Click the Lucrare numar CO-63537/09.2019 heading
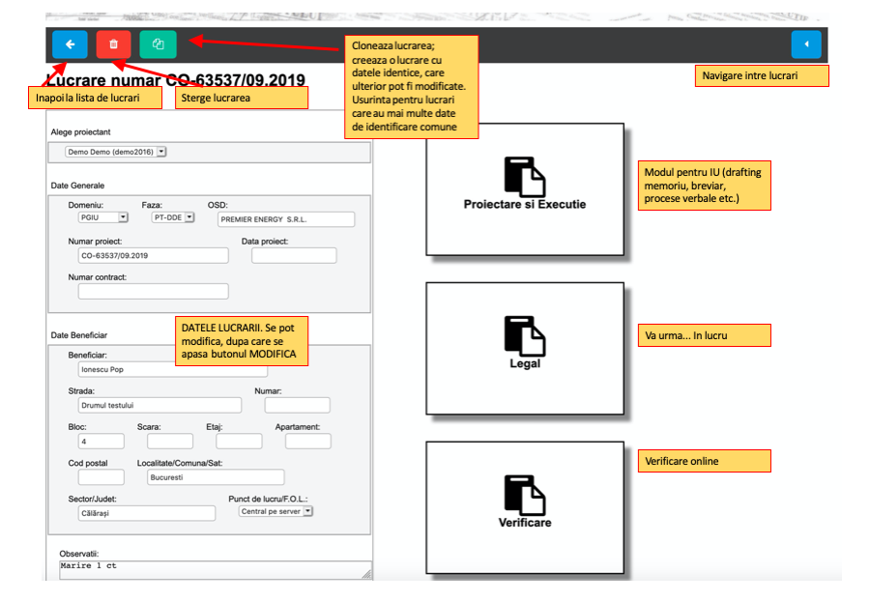 pyautogui.click(x=175, y=80)
